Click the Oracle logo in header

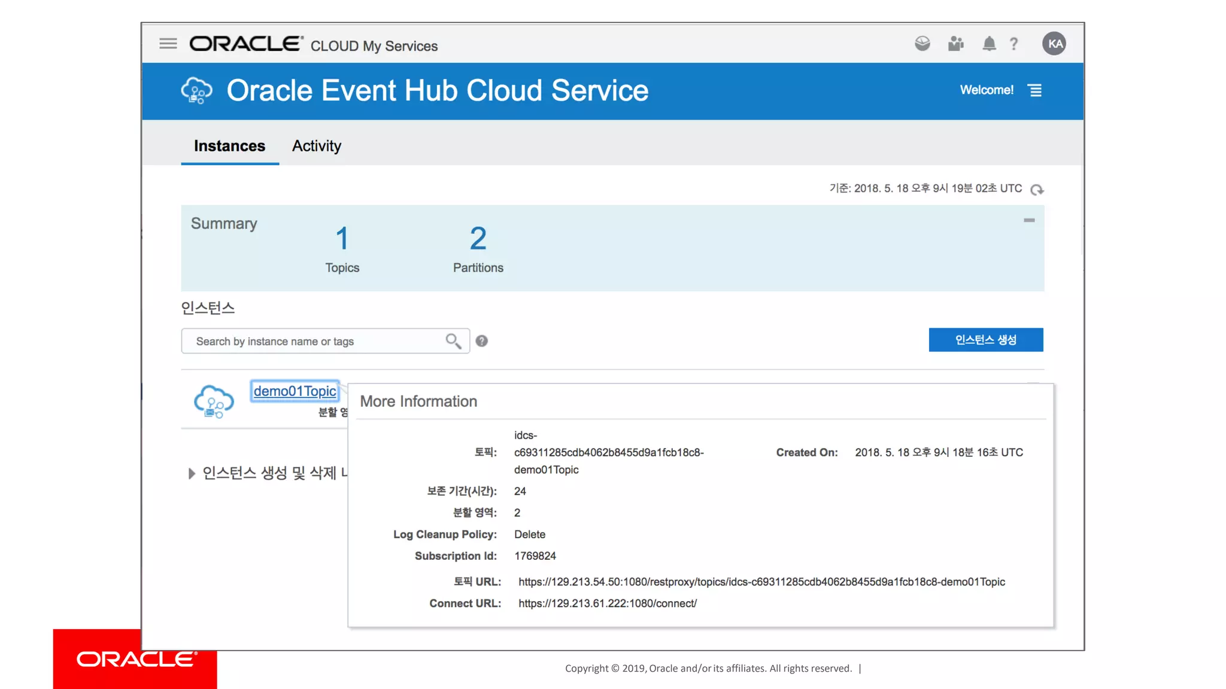tap(247, 44)
